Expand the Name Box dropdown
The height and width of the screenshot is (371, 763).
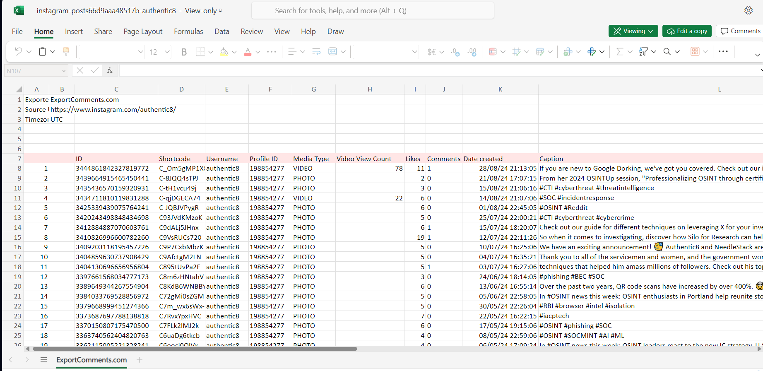tap(64, 71)
